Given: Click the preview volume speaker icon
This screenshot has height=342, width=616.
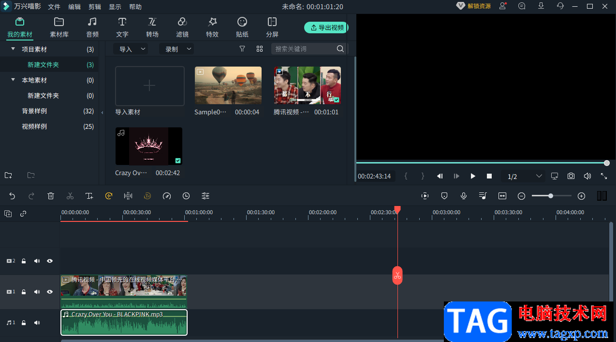Looking at the screenshot, I should click(587, 176).
